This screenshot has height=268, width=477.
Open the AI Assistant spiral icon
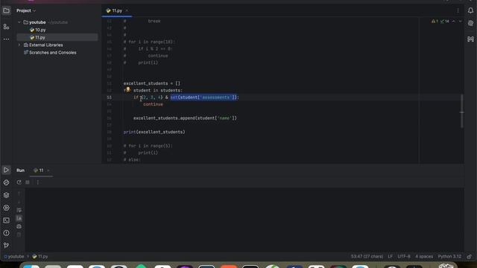point(470,23)
